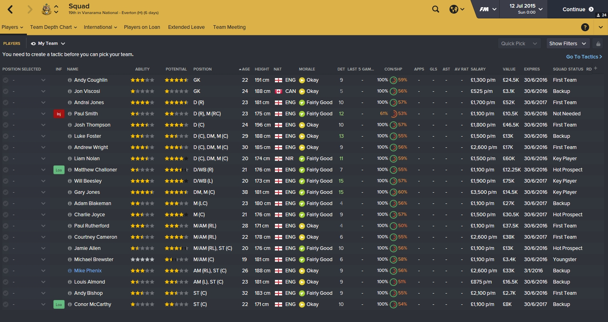This screenshot has width=608, height=322.
Task: Click the help question mark icon
Action: [585, 27]
